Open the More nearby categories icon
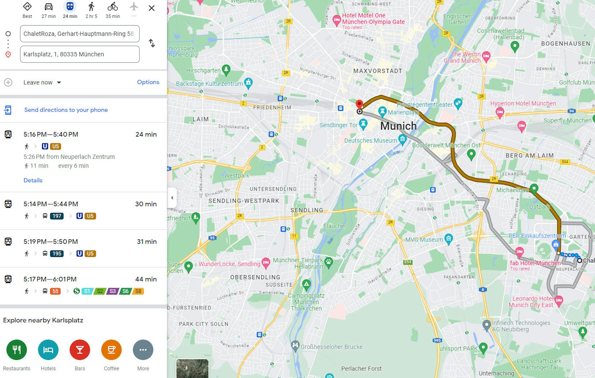This screenshot has width=595, height=378. pyautogui.click(x=143, y=350)
